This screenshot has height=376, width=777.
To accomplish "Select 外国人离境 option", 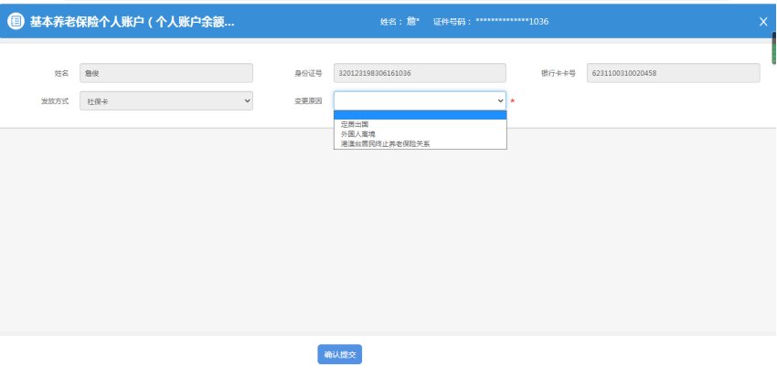I will pos(357,133).
